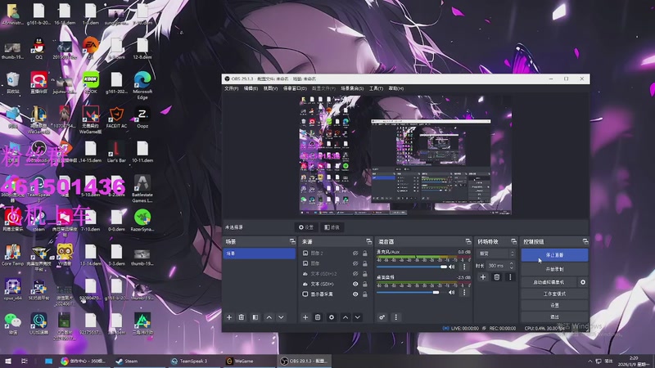
Task: Adjust the 300 ms duration stepper
Action: (512, 266)
